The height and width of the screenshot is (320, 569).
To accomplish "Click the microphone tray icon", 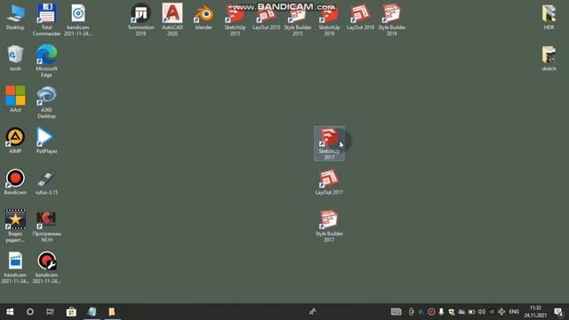I will [x=441, y=312].
